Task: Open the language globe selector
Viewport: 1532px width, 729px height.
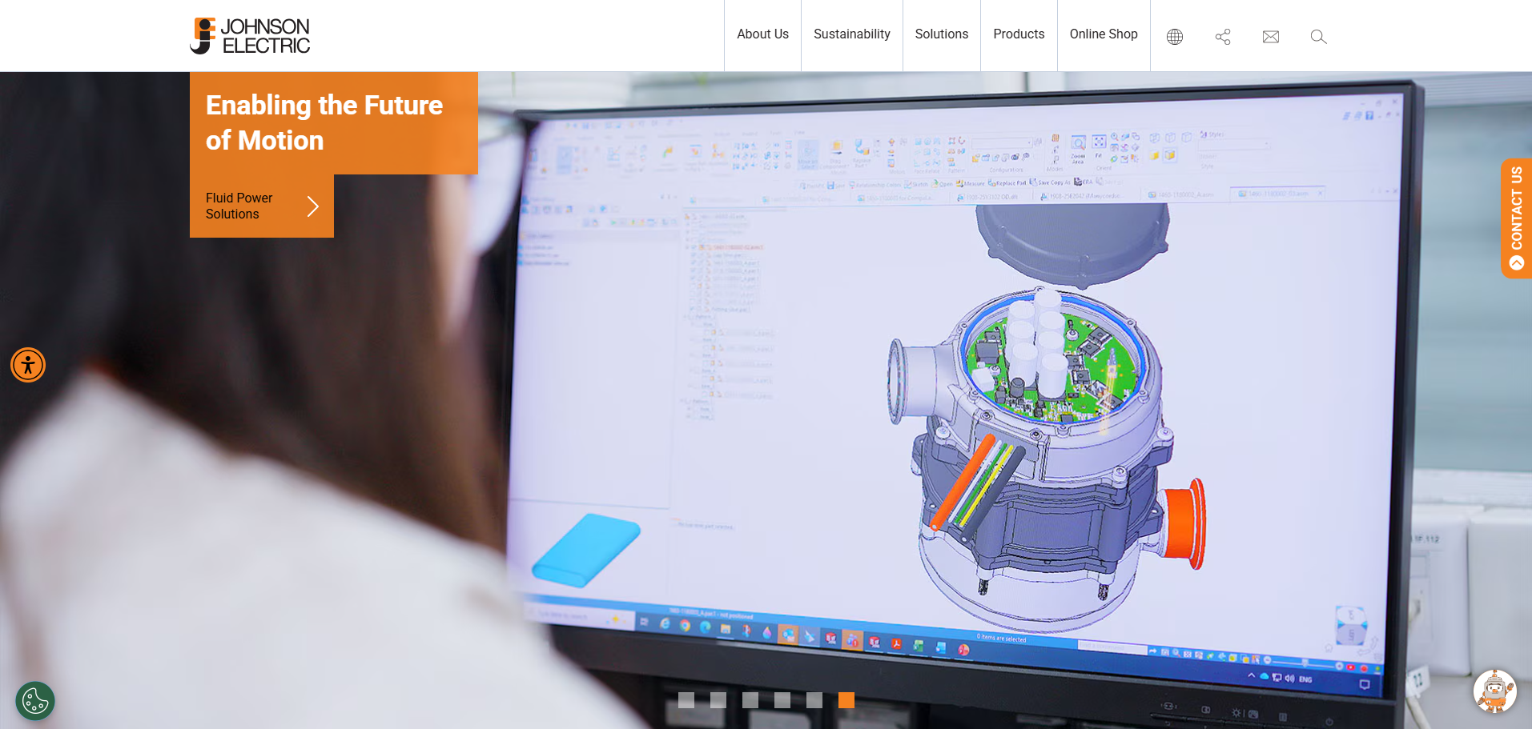Action: coord(1175,37)
